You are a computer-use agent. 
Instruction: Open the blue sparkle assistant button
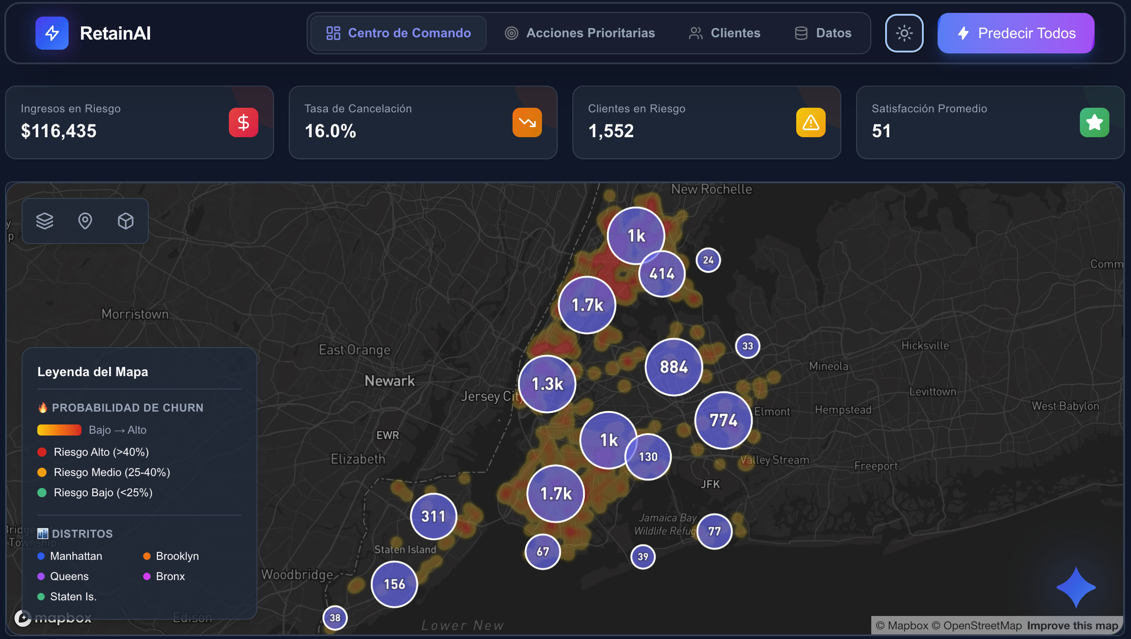1076,587
